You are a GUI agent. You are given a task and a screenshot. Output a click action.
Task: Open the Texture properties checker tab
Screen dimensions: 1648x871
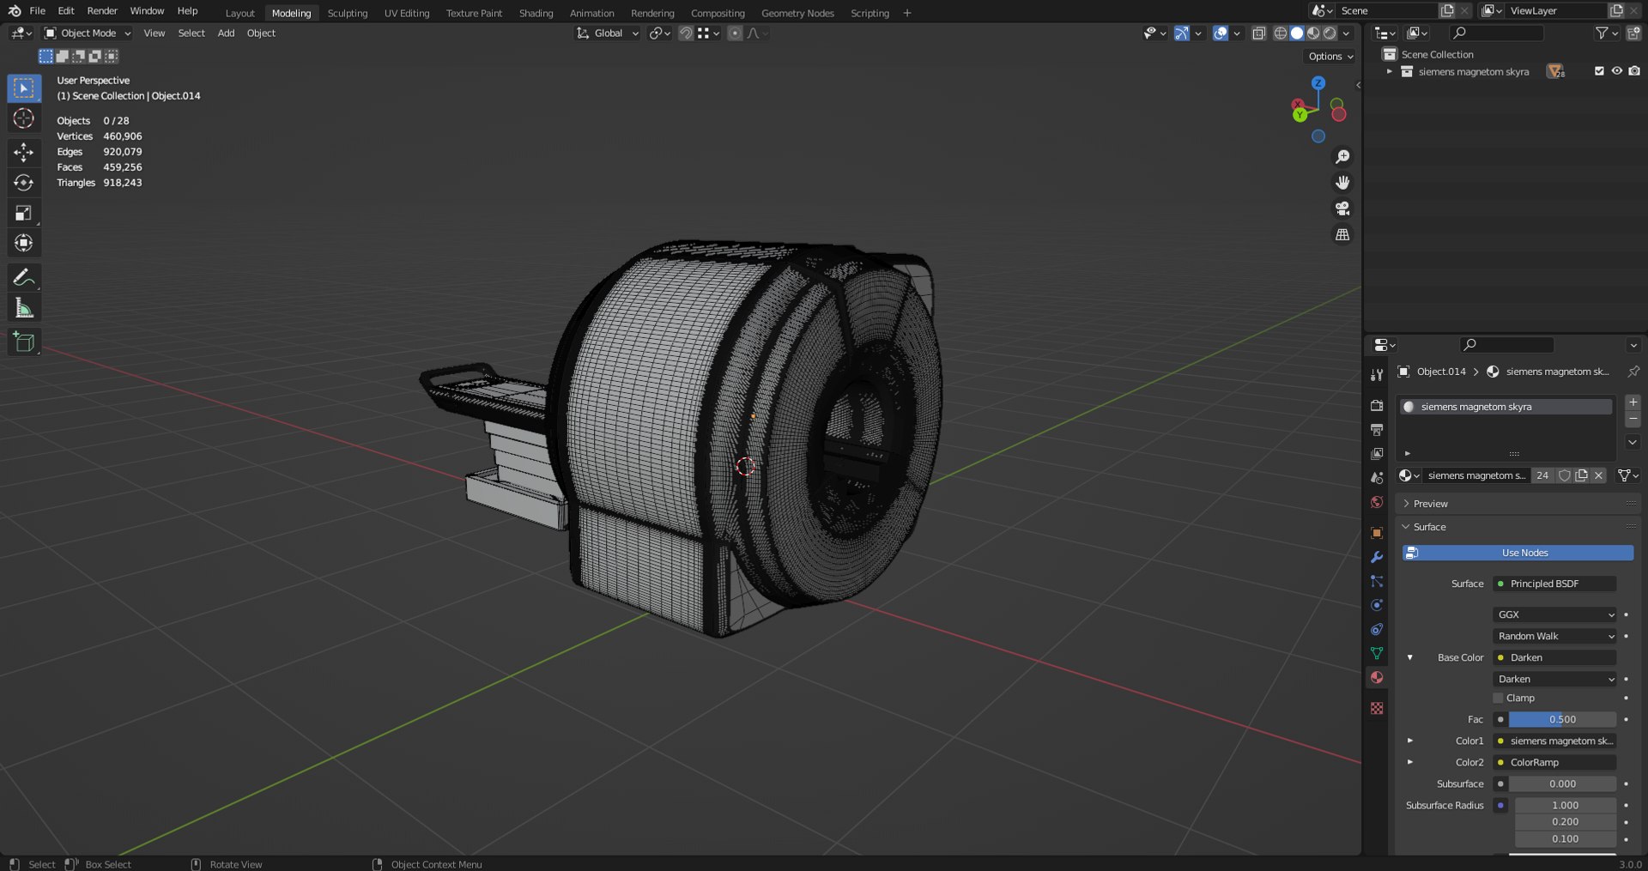[1377, 708]
